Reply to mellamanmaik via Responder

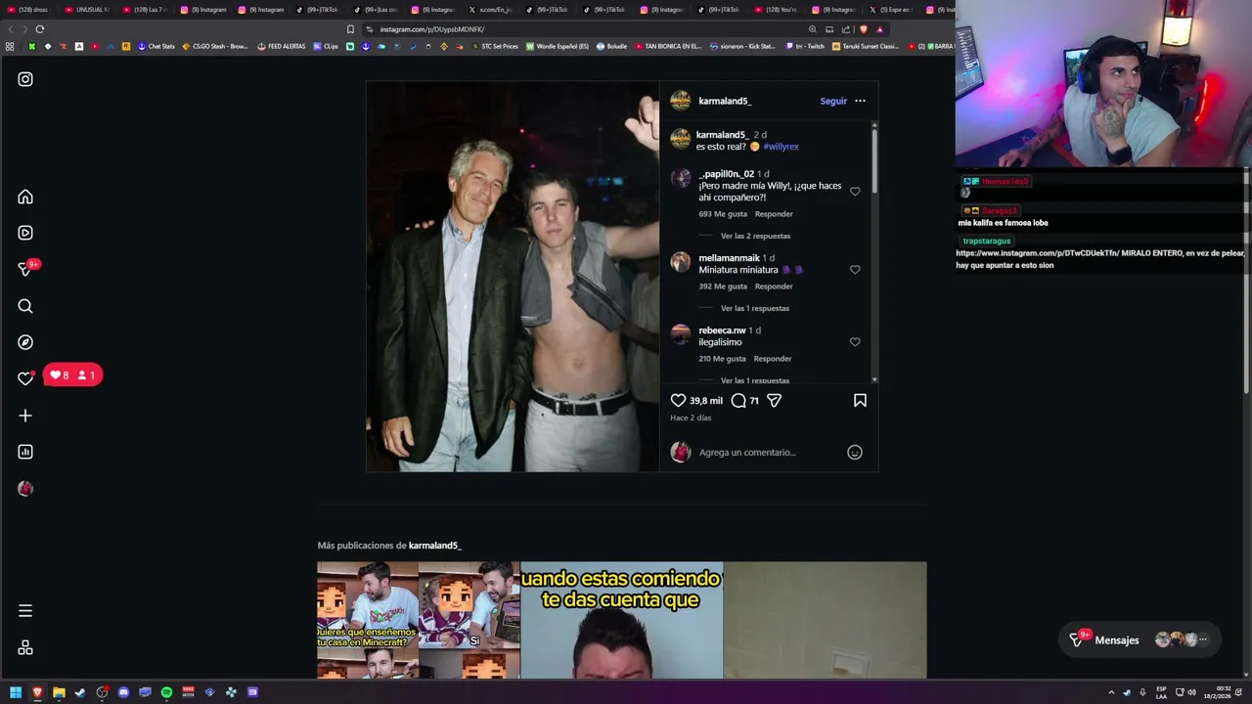pyautogui.click(x=773, y=286)
